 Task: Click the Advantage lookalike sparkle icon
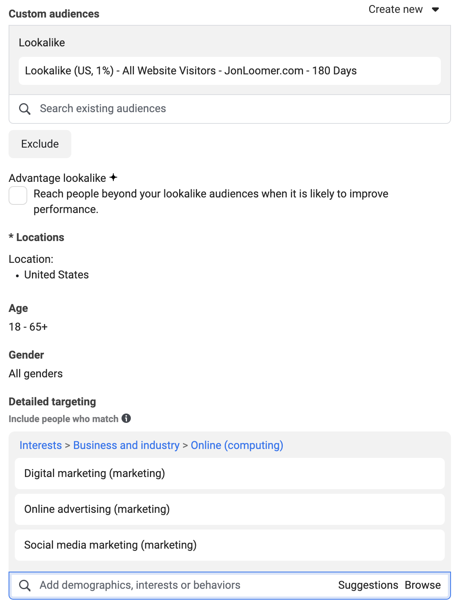point(113,178)
